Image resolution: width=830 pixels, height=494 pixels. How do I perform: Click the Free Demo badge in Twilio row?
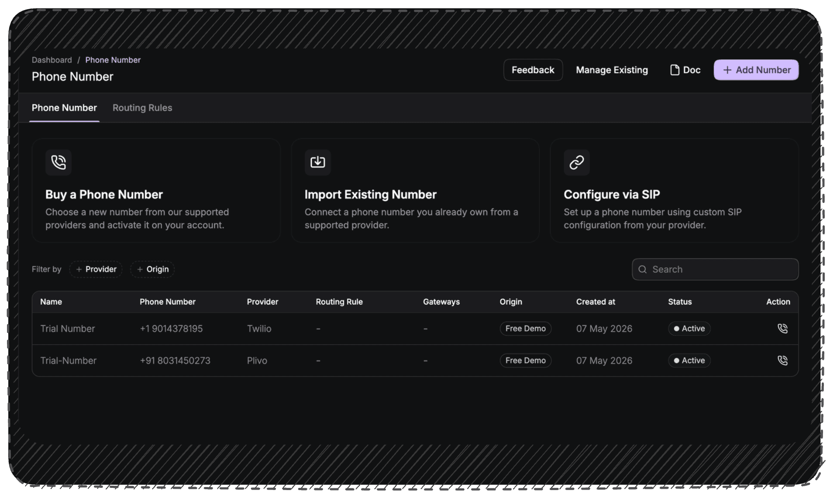(526, 329)
